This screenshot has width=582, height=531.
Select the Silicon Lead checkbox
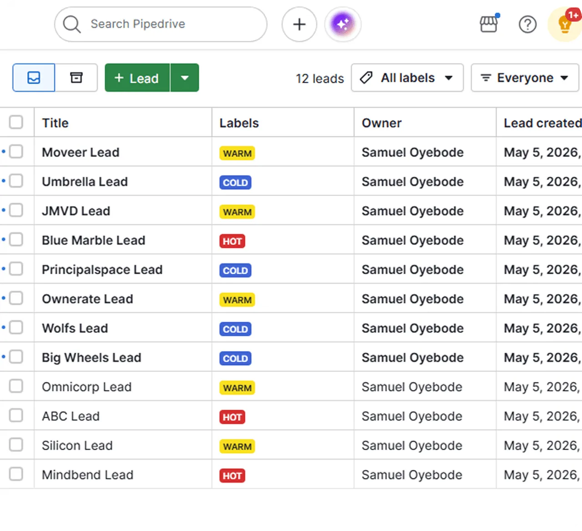point(16,445)
